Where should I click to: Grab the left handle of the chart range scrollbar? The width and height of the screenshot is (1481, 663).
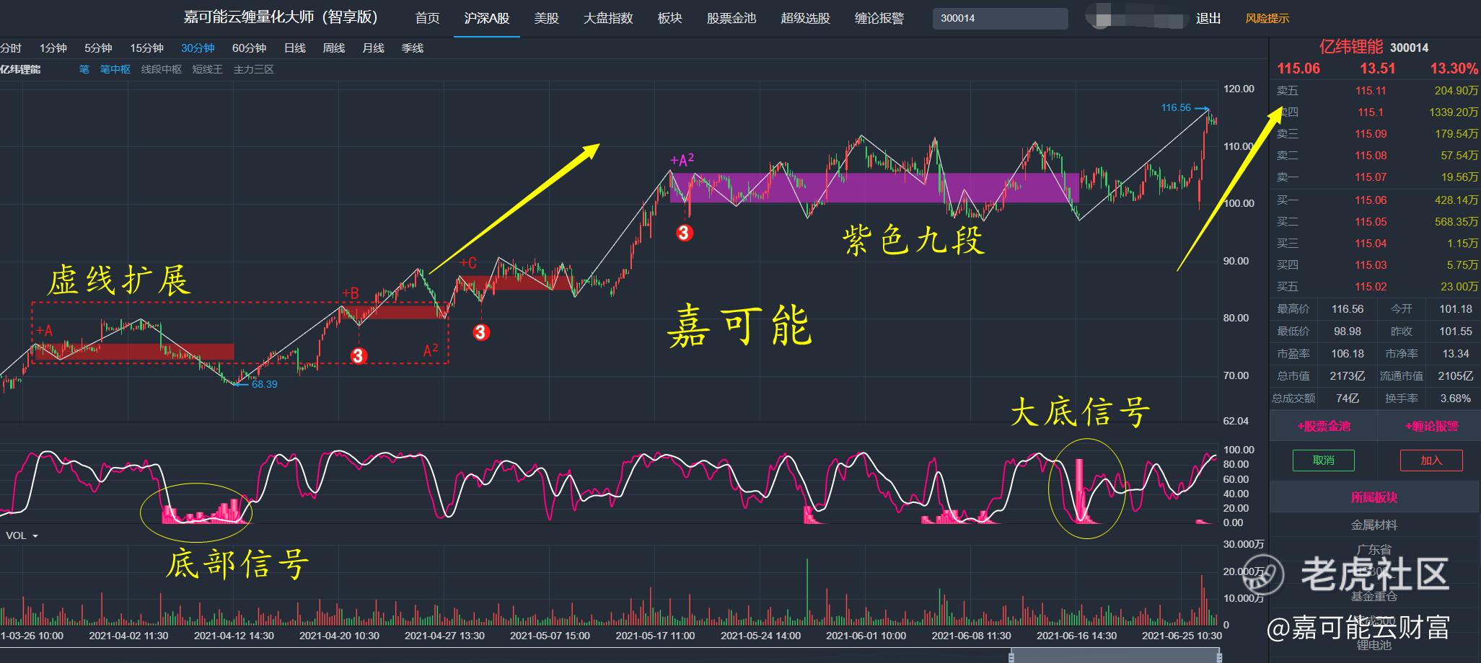(1012, 657)
